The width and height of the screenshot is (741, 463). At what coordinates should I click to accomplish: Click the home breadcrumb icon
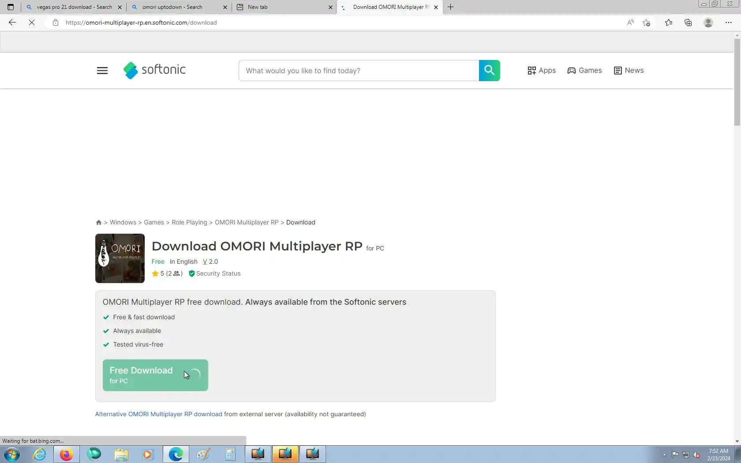point(99,223)
